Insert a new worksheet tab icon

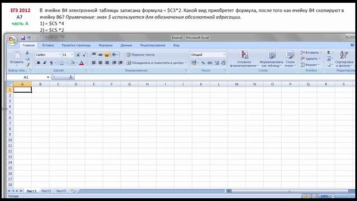point(73,191)
